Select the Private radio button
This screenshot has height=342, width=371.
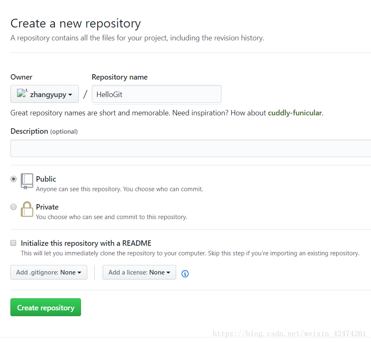click(x=13, y=207)
